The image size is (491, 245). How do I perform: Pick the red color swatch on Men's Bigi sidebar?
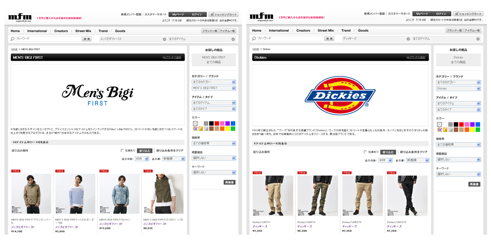(217, 123)
